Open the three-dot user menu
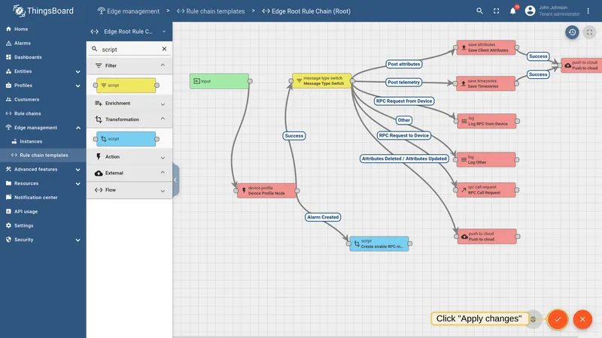Image resolution: width=602 pixels, height=338 pixels. [588, 11]
